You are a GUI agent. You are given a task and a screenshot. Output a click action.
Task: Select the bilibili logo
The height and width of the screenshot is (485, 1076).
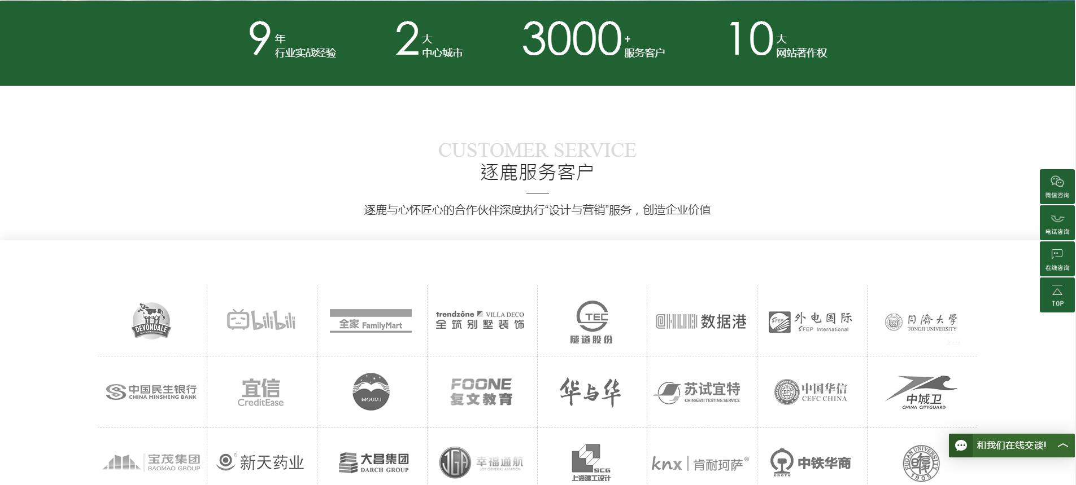(x=262, y=320)
